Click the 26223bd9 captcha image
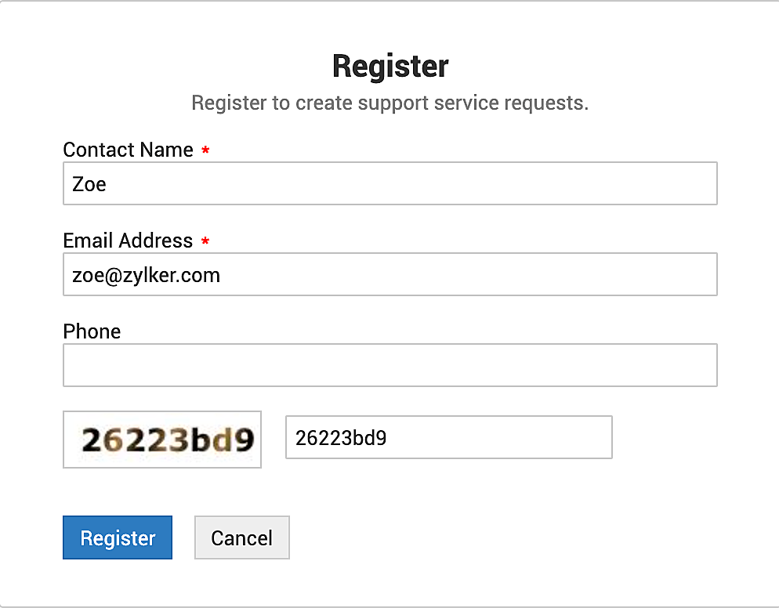Screen dimensions: 779x608 click(162, 440)
